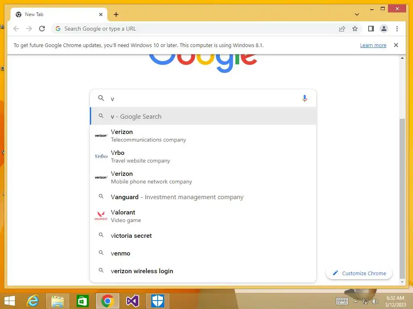
Task: Select the Valorant video game suggestion
Action: 203,216
